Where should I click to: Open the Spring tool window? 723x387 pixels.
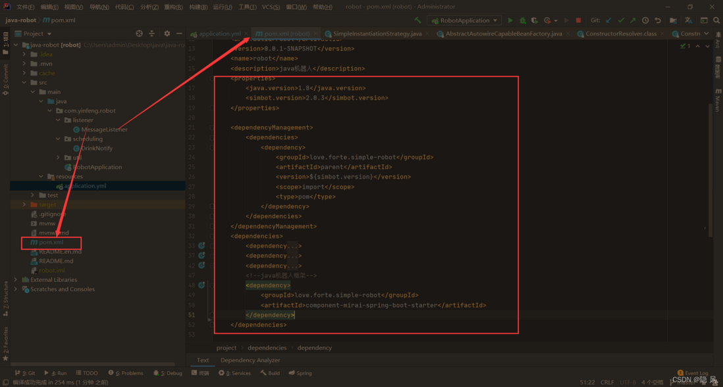click(300, 373)
